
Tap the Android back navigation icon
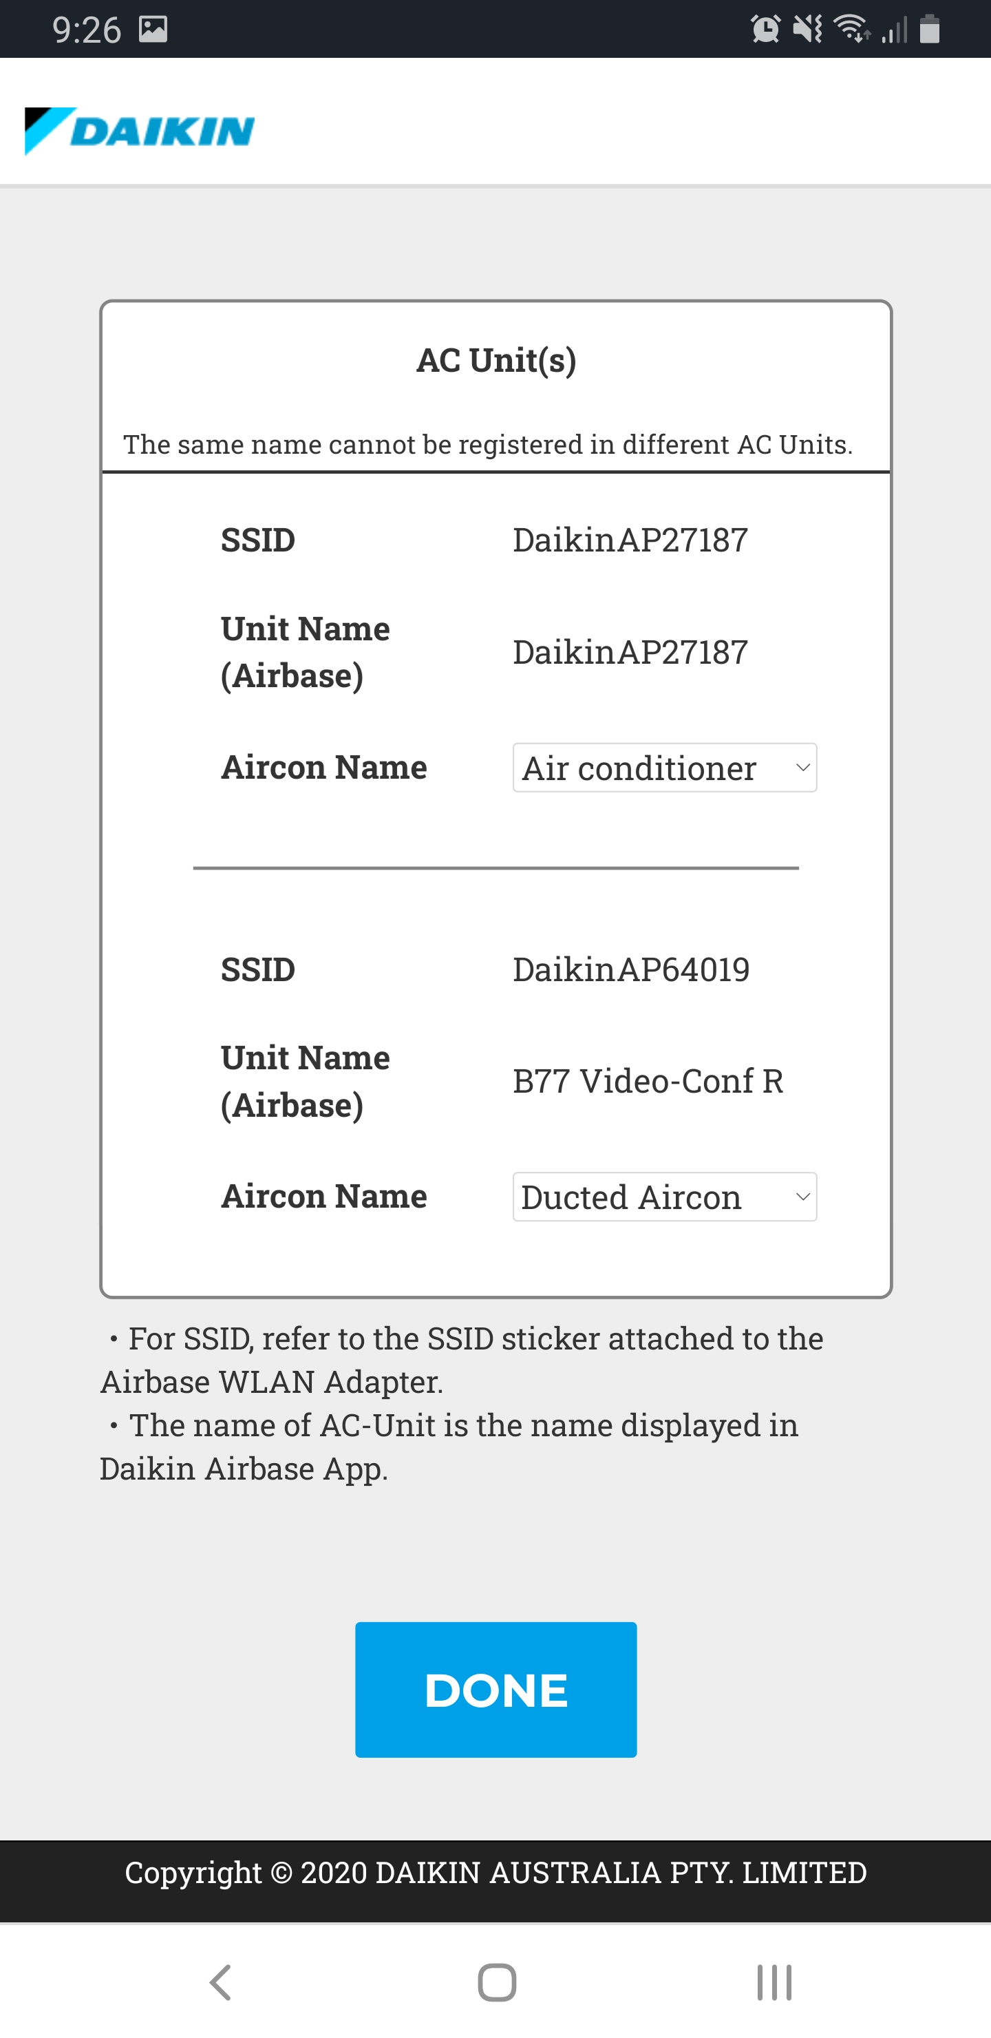point(221,1983)
